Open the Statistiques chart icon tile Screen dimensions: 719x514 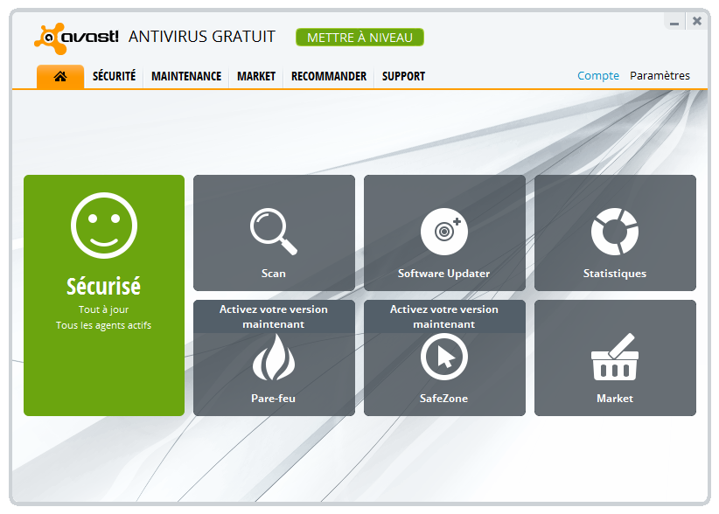(615, 233)
